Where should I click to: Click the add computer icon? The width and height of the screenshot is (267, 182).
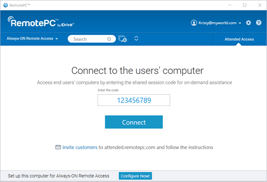(x=122, y=39)
